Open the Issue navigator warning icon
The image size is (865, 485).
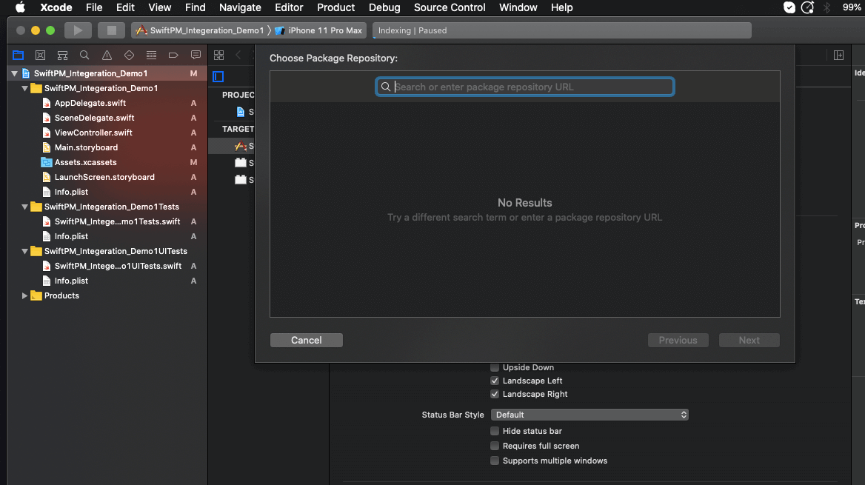[107, 56]
